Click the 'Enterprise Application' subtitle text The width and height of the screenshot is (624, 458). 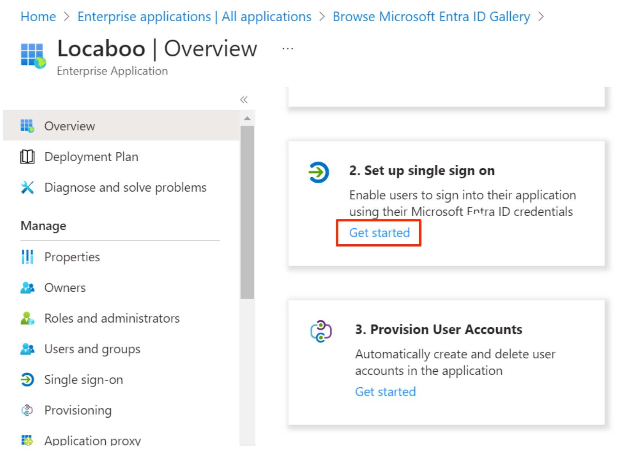click(x=112, y=71)
